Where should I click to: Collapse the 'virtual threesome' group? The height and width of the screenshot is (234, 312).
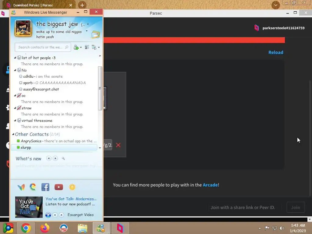pos(15,120)
